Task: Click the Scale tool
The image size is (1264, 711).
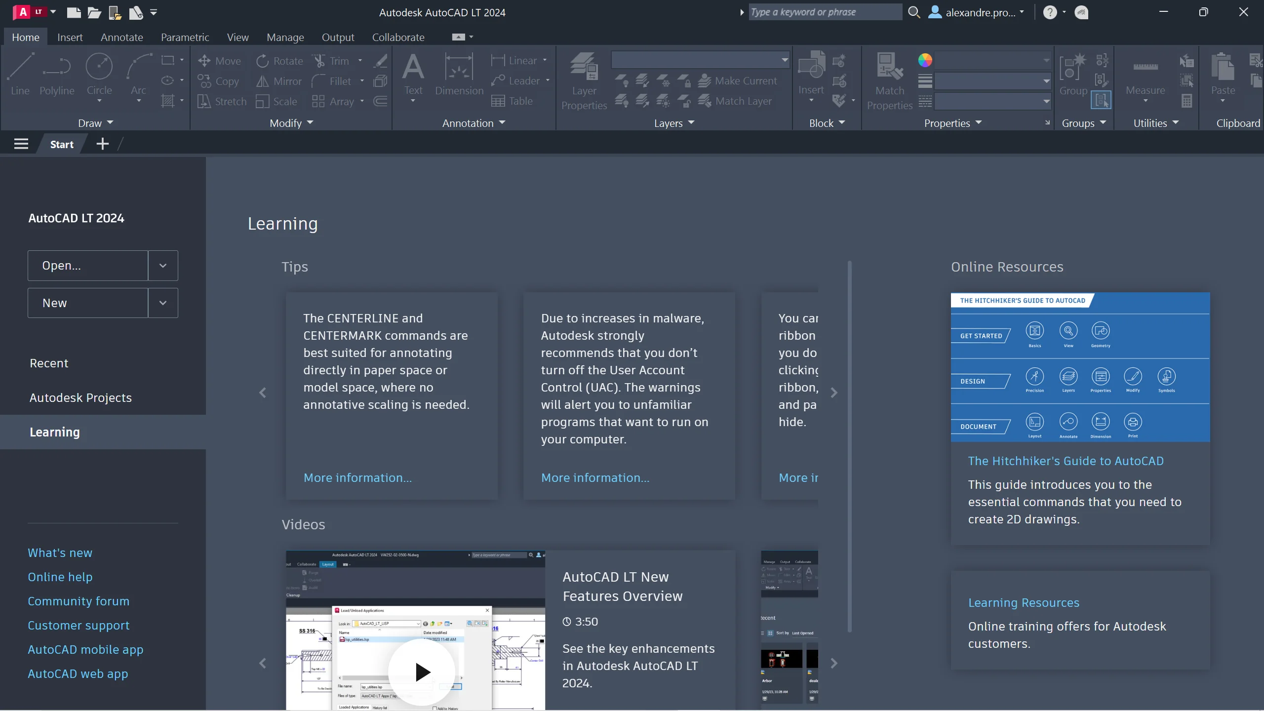Action: click(x=277, y=101)
